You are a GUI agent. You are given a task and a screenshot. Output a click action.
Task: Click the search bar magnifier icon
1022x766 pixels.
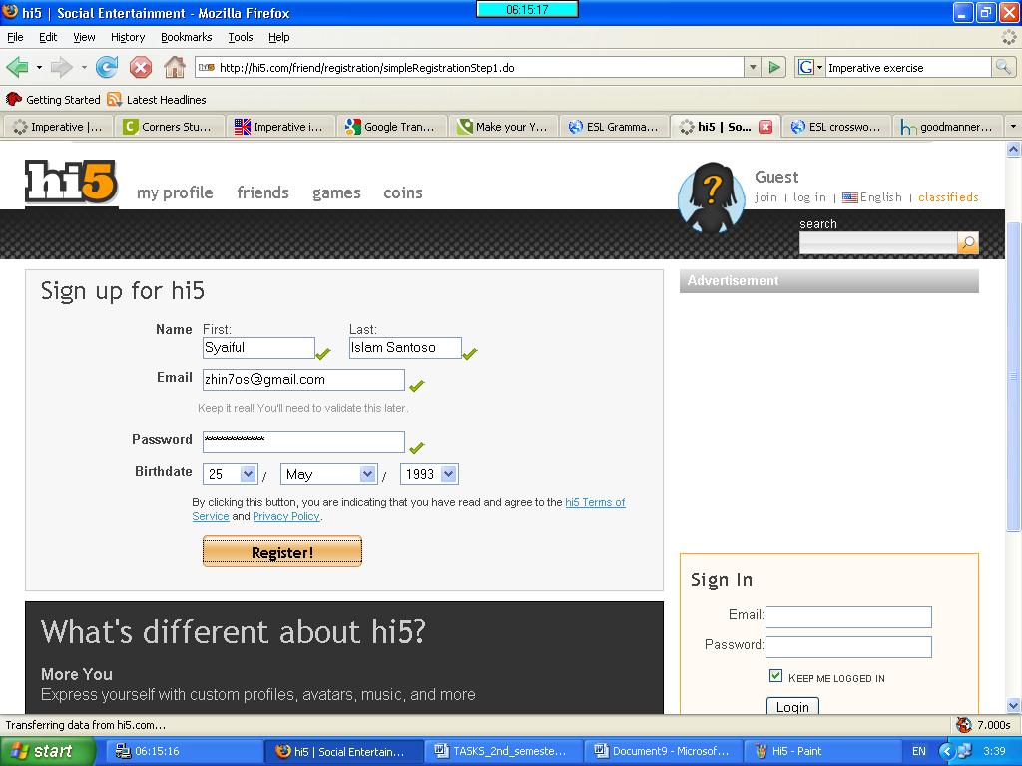[1003, 67]
